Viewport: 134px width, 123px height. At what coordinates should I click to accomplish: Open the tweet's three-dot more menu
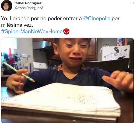pos(132,3)
